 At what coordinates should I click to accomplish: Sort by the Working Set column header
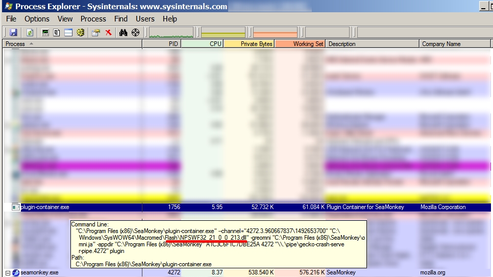pos(300,44)
